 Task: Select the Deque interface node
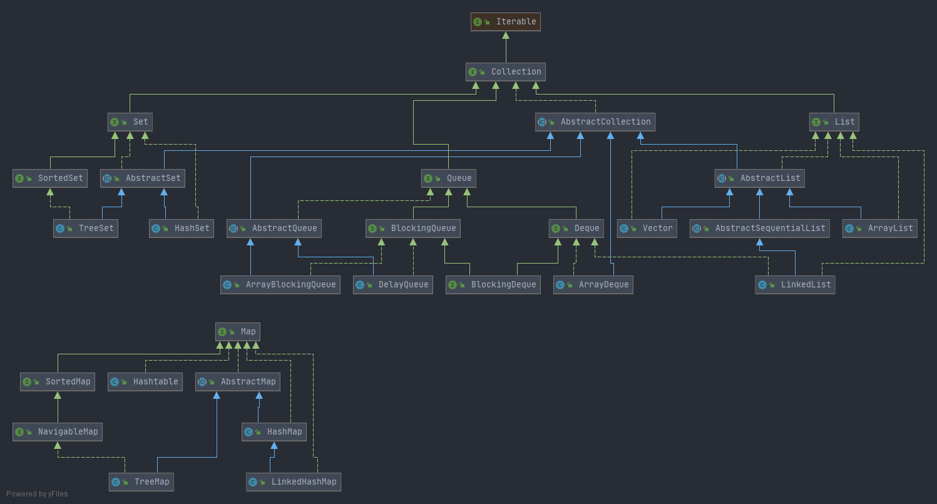pyautogui.click(x=576, y=229)
